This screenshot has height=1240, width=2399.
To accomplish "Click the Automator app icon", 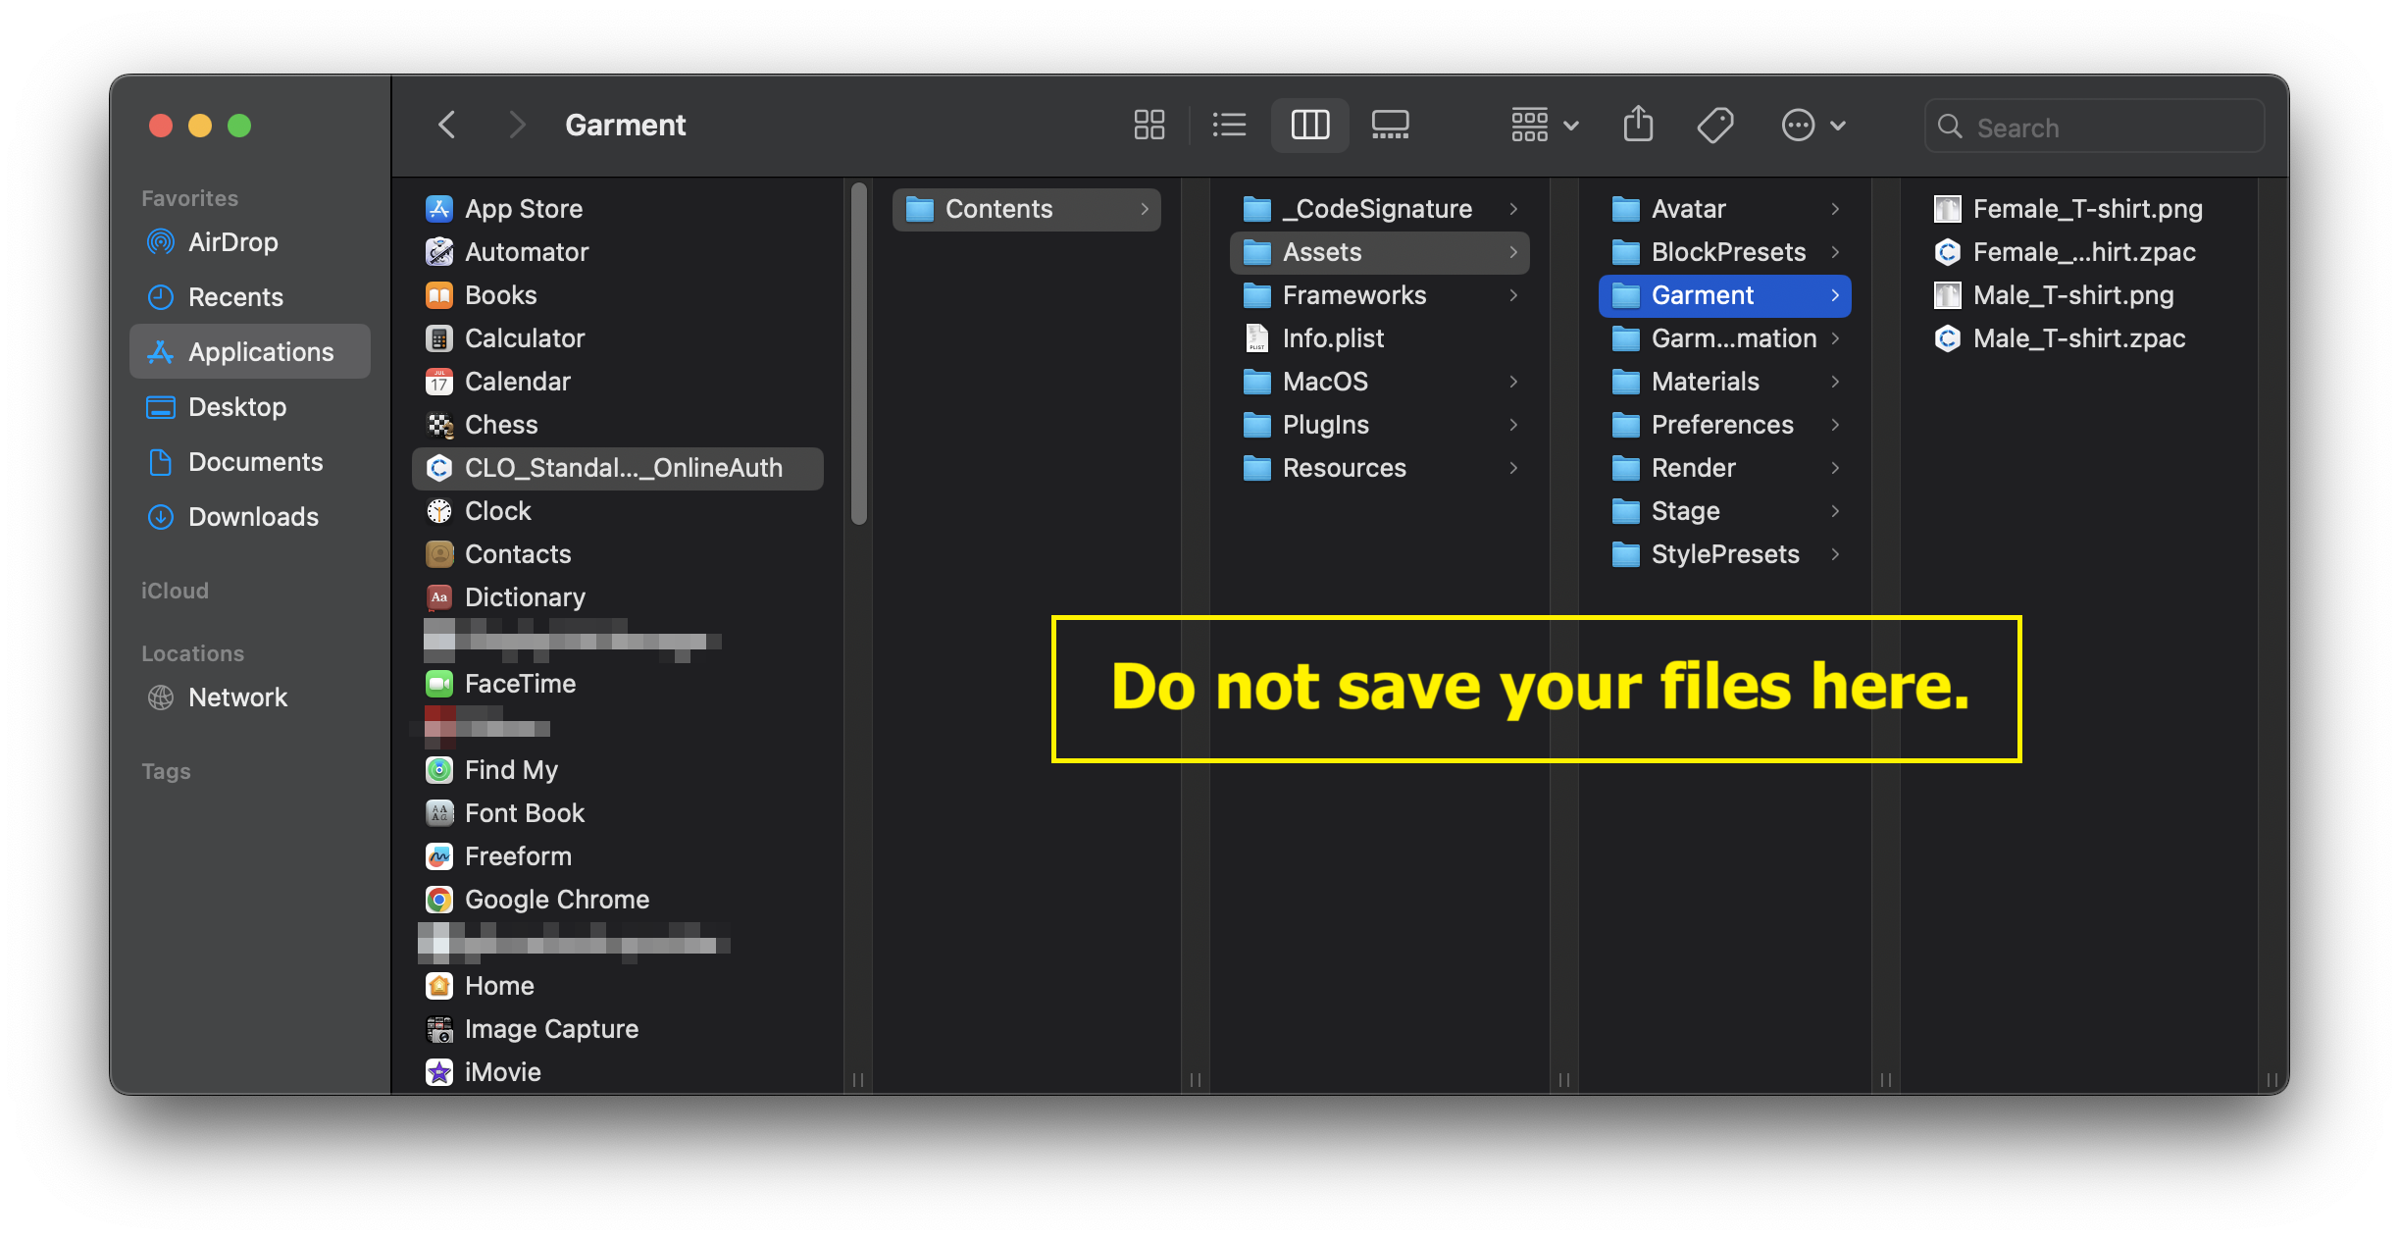I will [438, 252].
